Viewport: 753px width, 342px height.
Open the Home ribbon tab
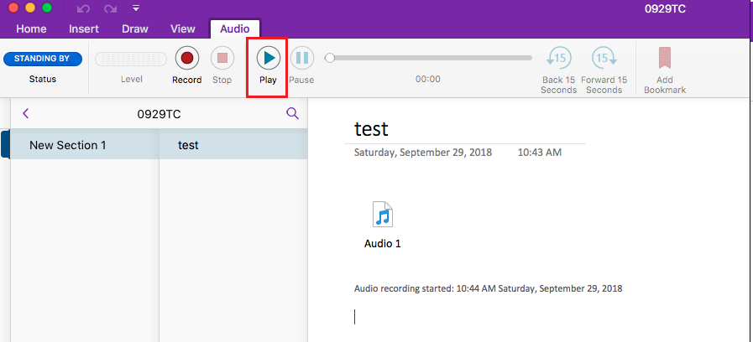click(31, 28)
